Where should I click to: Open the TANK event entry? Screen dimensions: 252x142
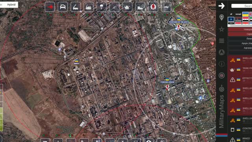pyautogui.click(x=240, y=70)
